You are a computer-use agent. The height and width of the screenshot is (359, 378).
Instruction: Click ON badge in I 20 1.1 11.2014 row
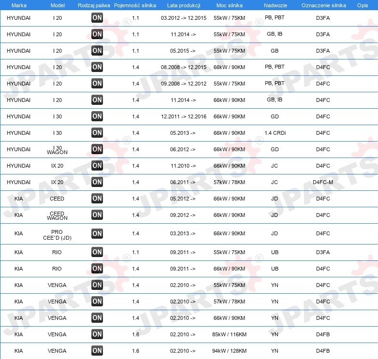tap(97, 34)
